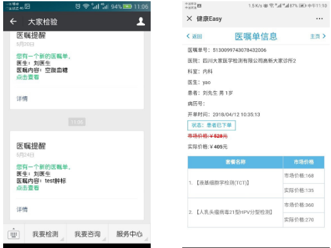Tap the 科室：内科 line
This screenshot has height=248, width=331.
pos(200,72)
